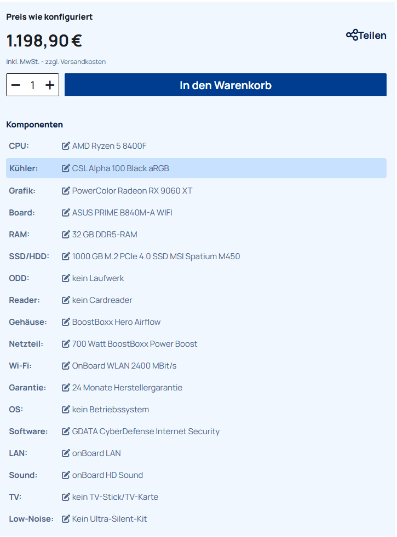Image resolution: width=397 pixels, height=537 pixels.
Task: Change the onBoard HD Sound entry
Action: tap(108, 475)
